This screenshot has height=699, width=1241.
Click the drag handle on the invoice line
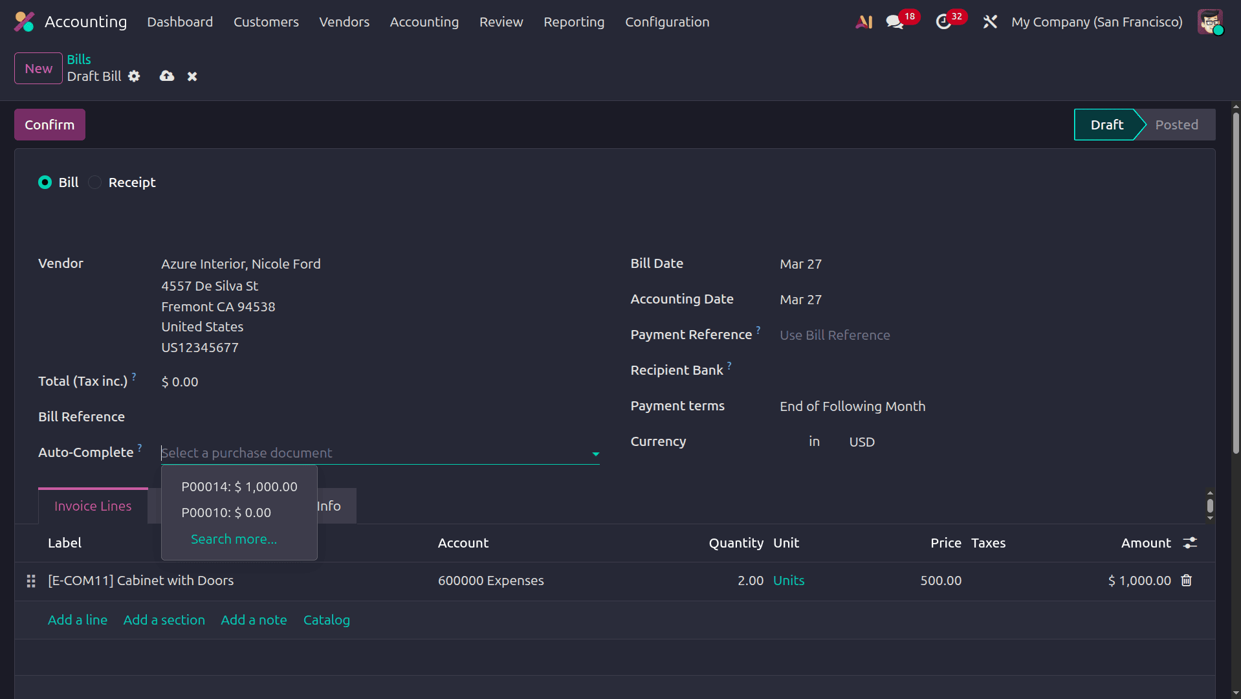coord(30,581)
